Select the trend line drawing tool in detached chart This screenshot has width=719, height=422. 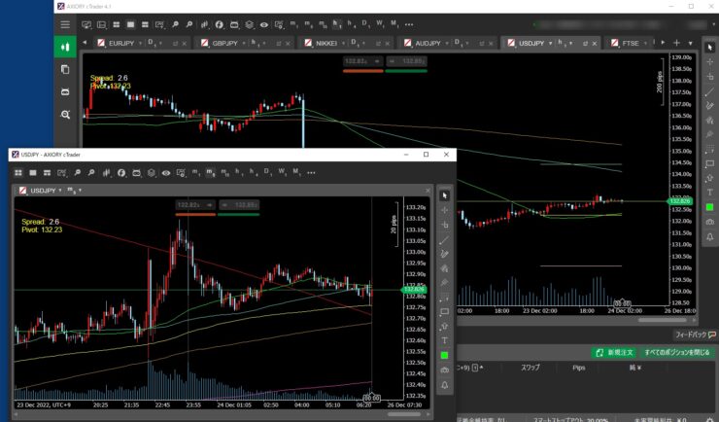tap(445, 239)
